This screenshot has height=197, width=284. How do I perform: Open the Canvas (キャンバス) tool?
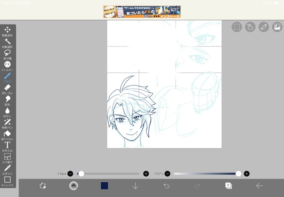pos(7,181)
